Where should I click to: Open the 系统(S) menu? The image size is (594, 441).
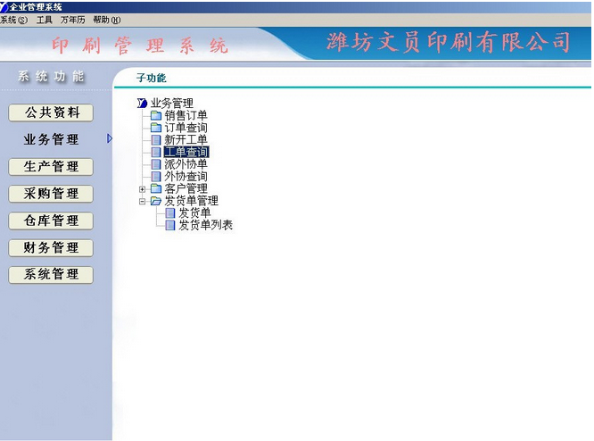[x=13, y=20]
